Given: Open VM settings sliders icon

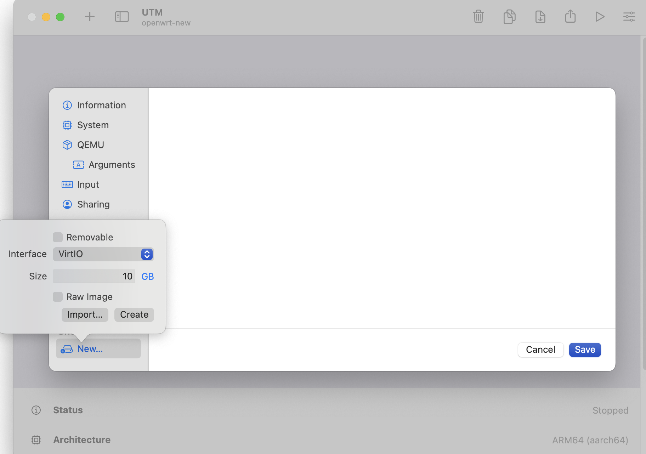Looking at the screenshot, I should pos(629,17).
